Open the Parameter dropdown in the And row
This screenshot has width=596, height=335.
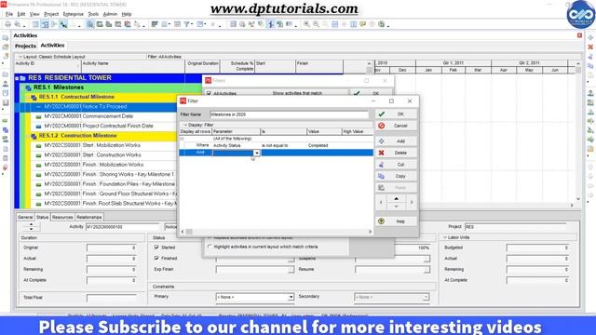(x=257, y=153)
